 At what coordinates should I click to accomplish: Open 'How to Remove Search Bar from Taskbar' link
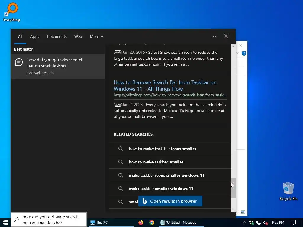coord(165,85)
